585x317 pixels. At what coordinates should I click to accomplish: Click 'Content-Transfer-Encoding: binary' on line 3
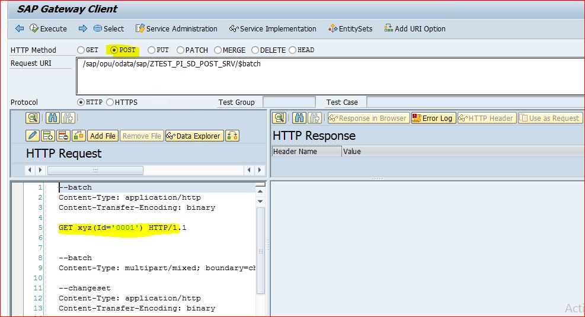click(x=137, y=207)
